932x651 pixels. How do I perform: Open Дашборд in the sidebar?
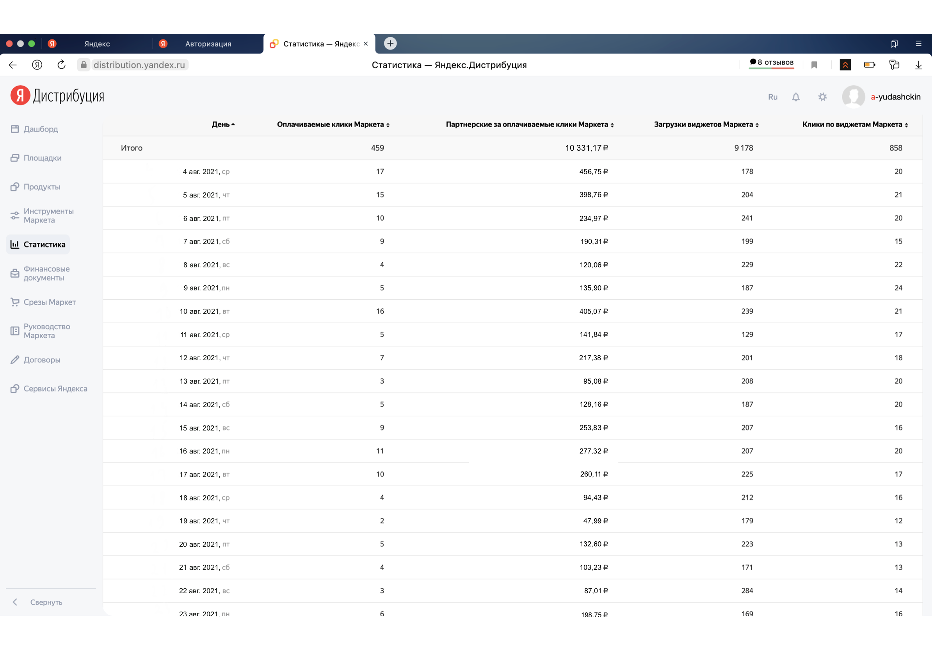[x=40, y=129]
